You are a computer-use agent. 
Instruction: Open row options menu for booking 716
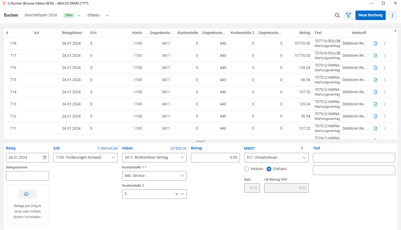coord(385,68)
